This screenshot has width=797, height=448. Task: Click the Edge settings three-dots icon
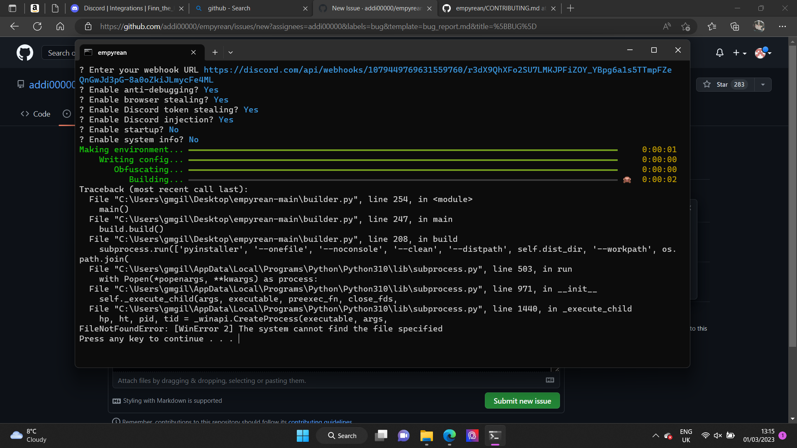click(x=783, y=26)
